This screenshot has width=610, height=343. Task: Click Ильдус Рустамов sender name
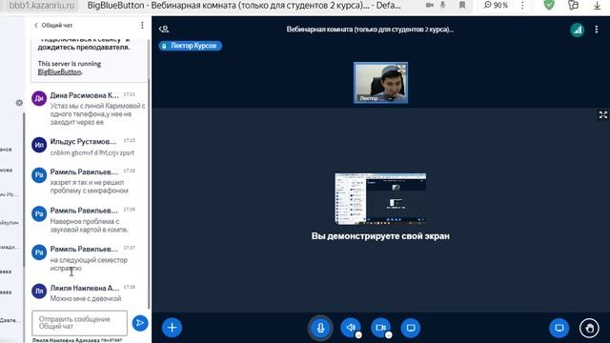point(83,142)
